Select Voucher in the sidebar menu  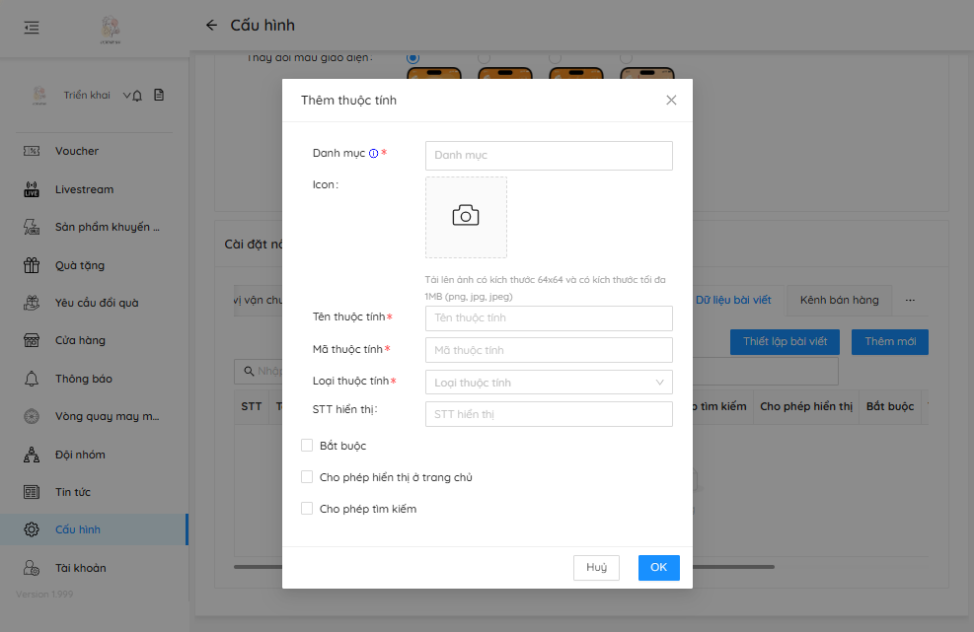(x=77, y=151)
